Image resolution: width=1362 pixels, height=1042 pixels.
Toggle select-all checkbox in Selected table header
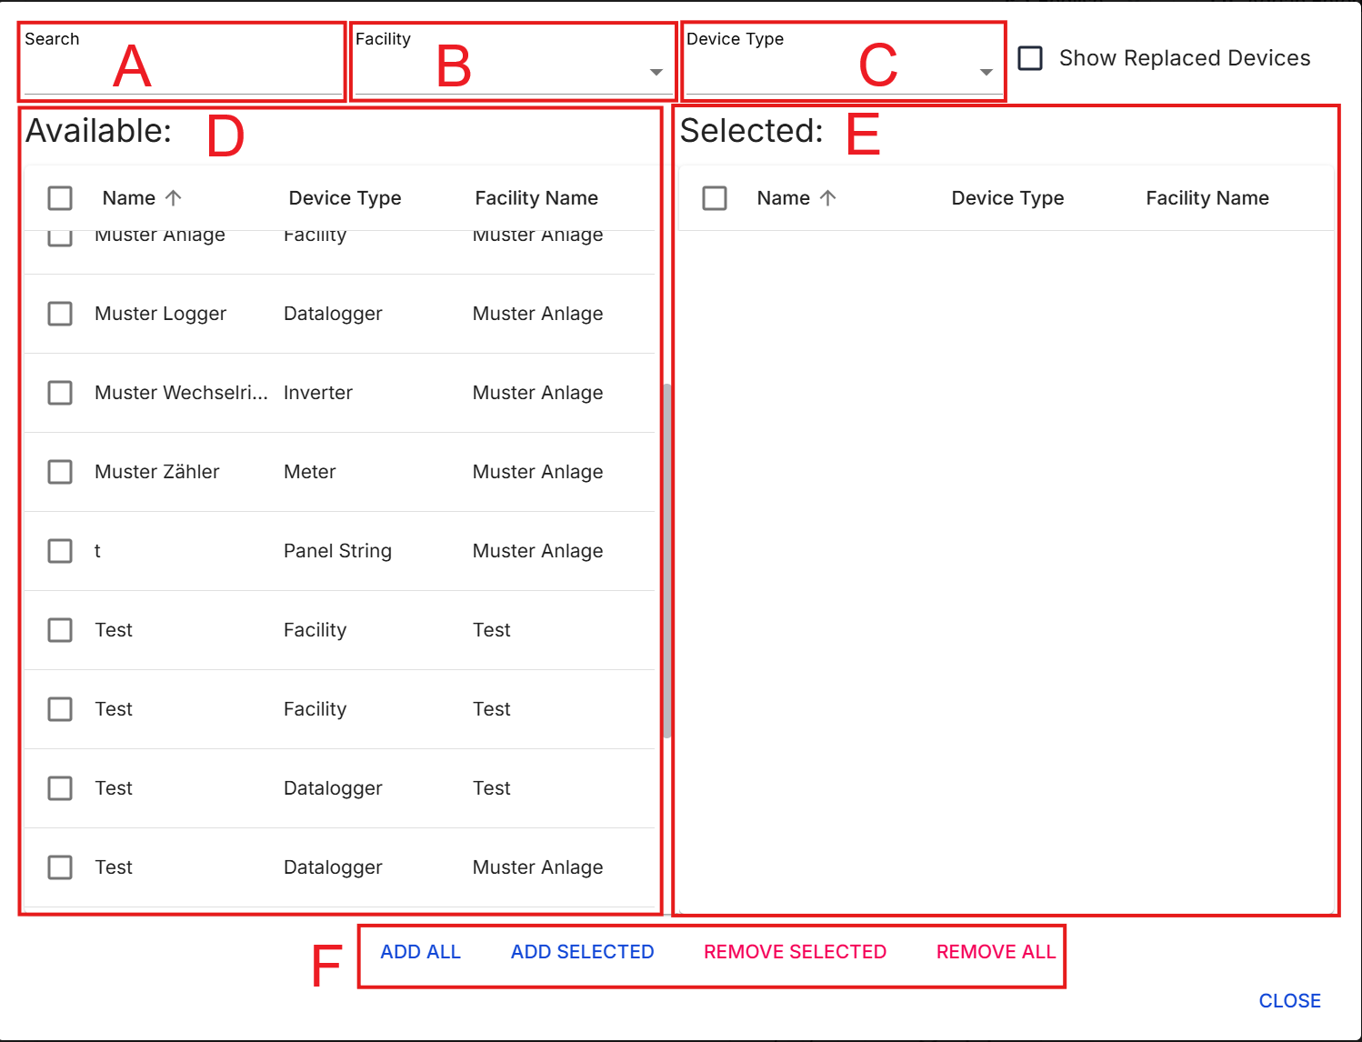click(x=715, y=198)
